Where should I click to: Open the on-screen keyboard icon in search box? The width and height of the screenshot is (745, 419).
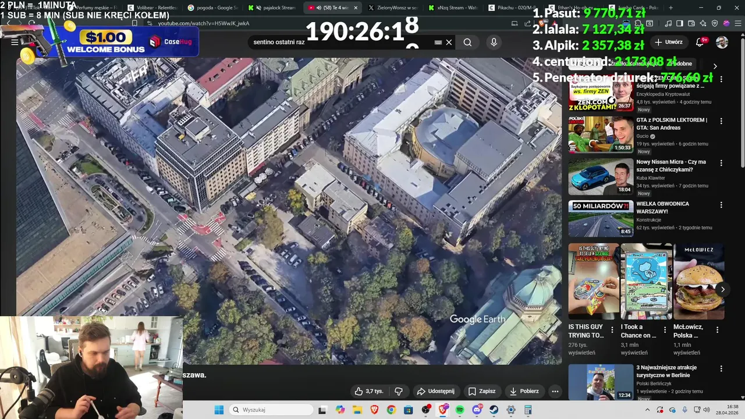[x=438, y=42]
